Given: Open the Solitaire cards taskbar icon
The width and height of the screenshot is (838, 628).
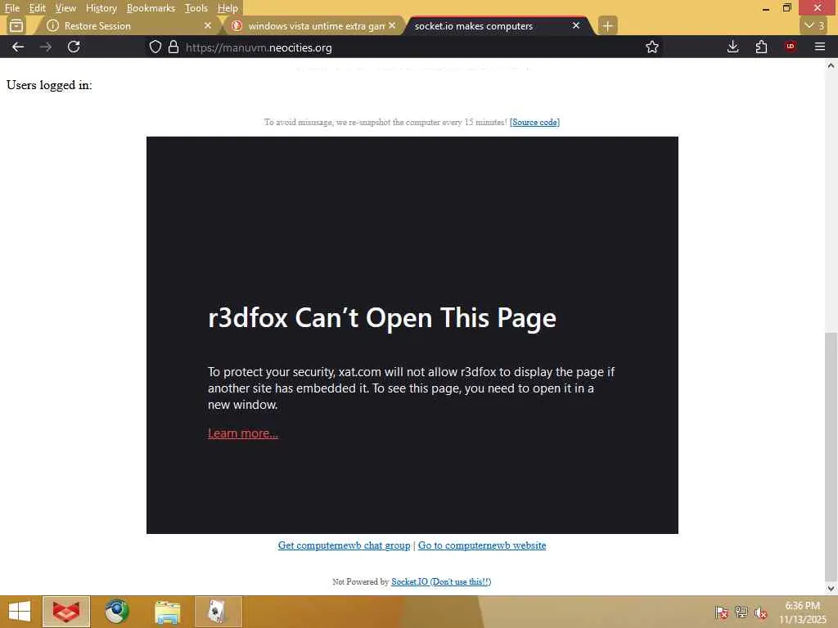Looking at the screenshot, I should click(x=218, y=612).
